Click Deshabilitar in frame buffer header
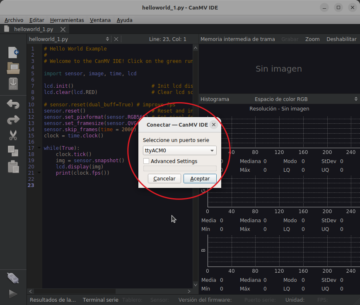Image resolution: width=360 pixels, height=305 pixels. tap(341, 39)
